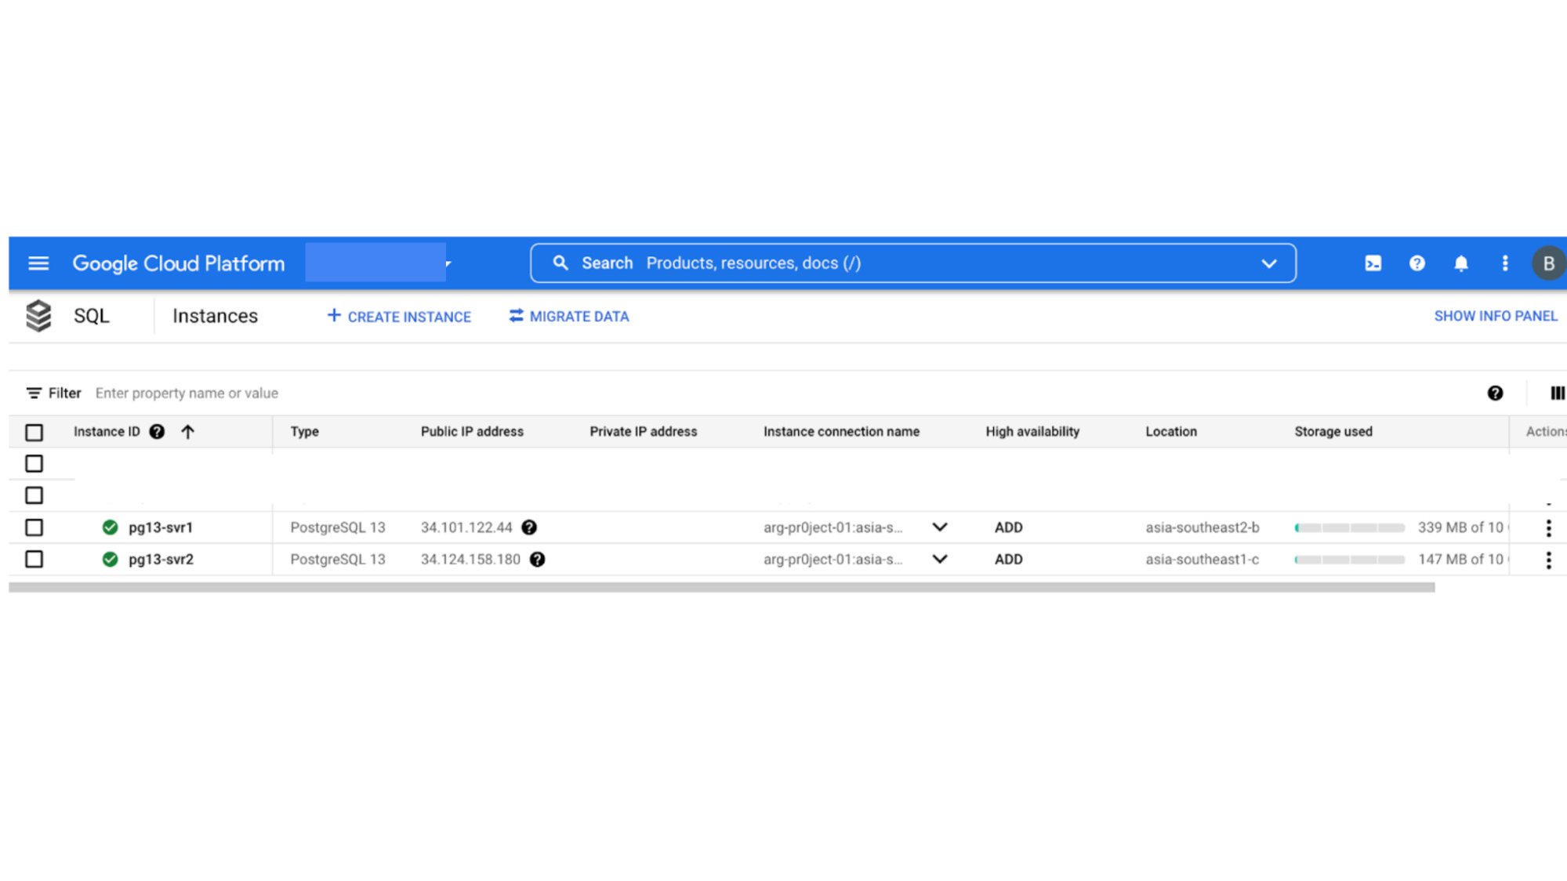Open actions menu for pg13-svr1 row
This screenshot has width=1567, height=881.
pyautogui.click(x=1549, y=528)
